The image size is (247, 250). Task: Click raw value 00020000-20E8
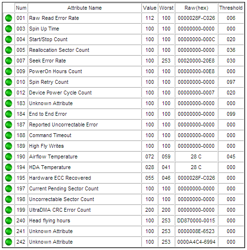tap(196, 61)
